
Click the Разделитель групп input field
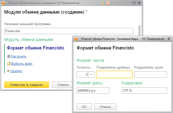click(151, 75)
